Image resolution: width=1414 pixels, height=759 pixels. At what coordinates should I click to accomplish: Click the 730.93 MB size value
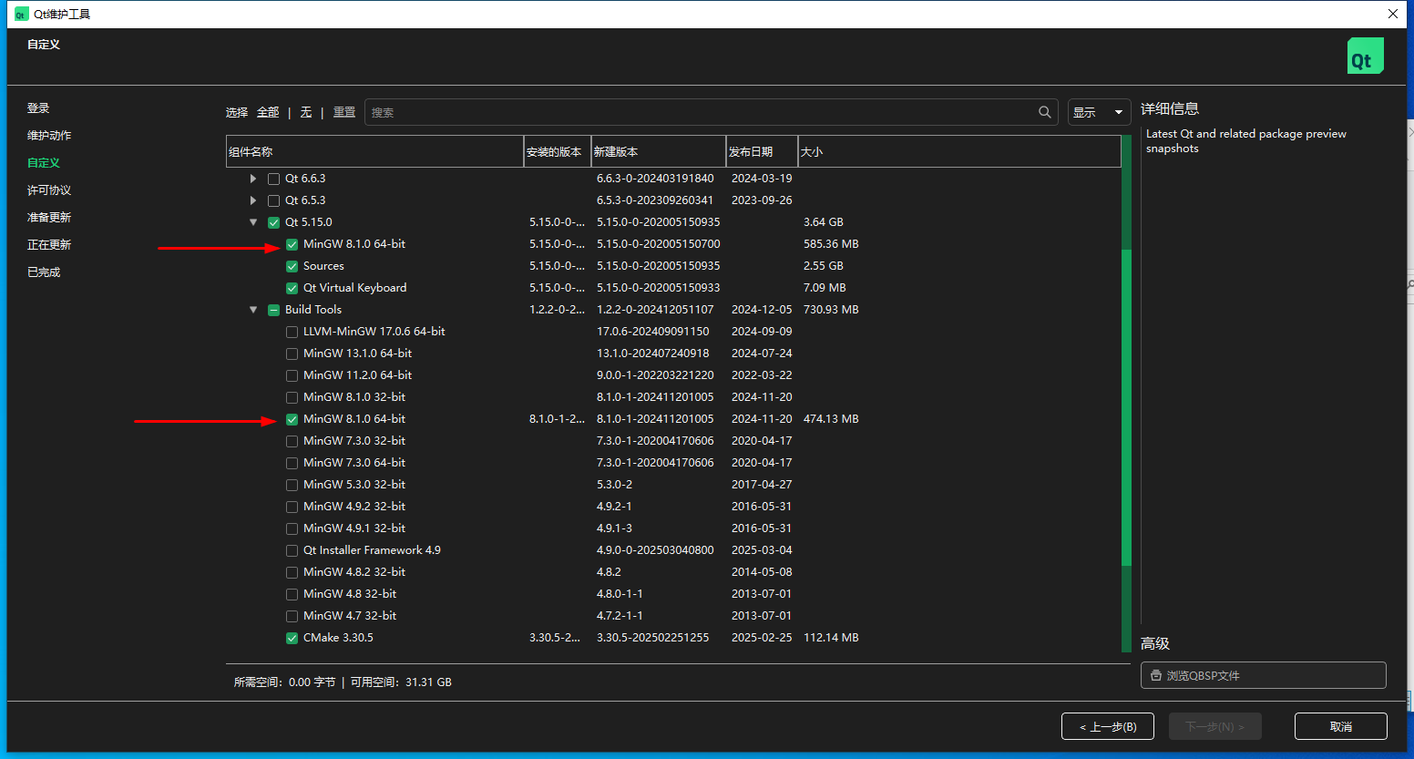pos(831,310)
